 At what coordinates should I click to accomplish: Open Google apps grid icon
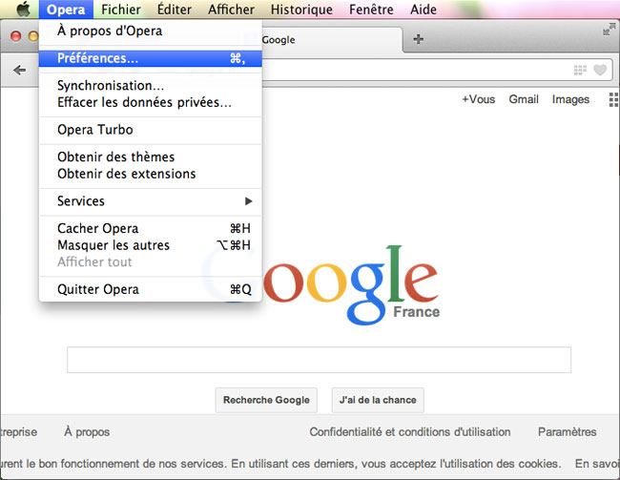click(613, 99)
